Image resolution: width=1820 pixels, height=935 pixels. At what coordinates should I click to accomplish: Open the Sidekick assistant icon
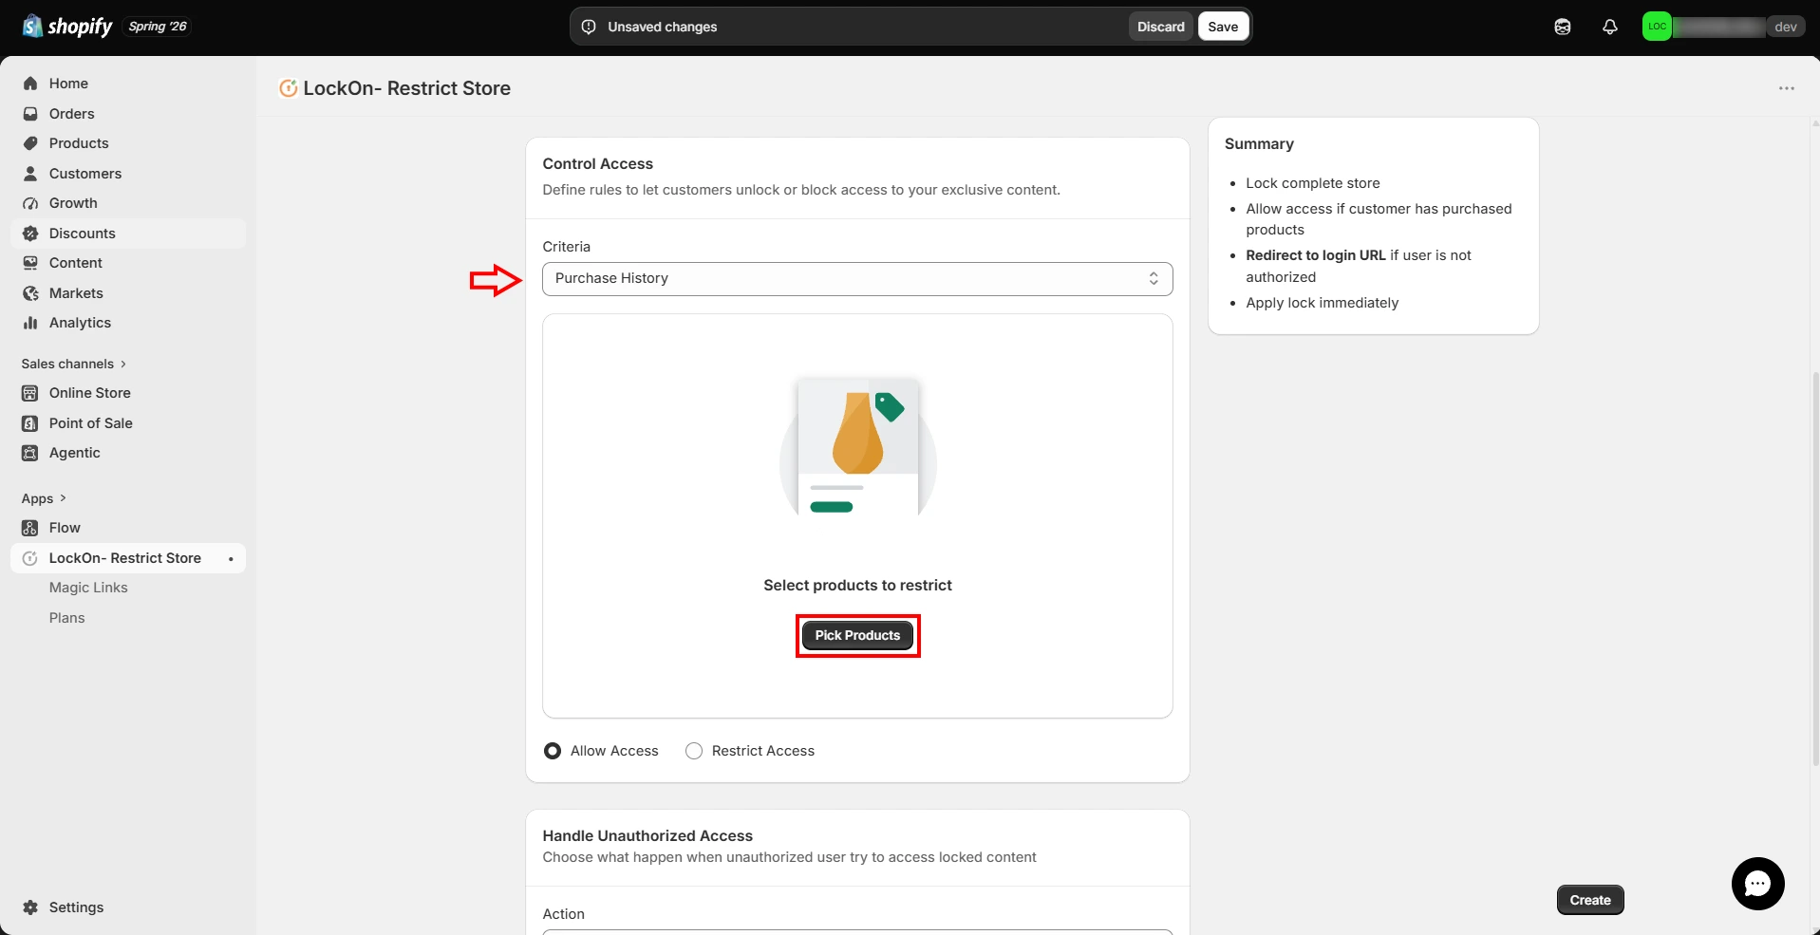pos(1563,27)
